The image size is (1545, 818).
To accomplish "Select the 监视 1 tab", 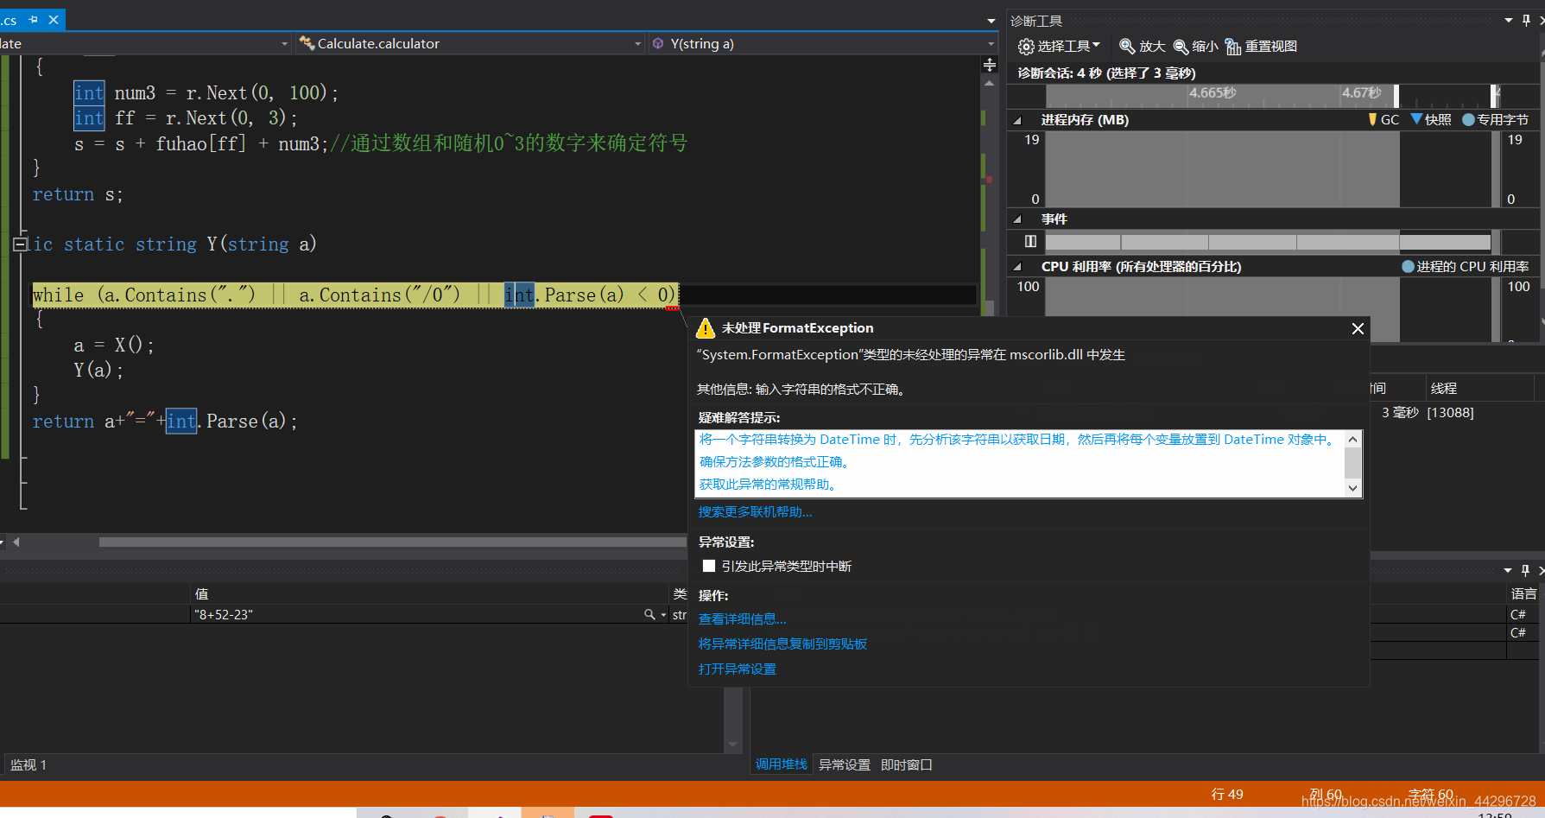I will click(28, 765).
